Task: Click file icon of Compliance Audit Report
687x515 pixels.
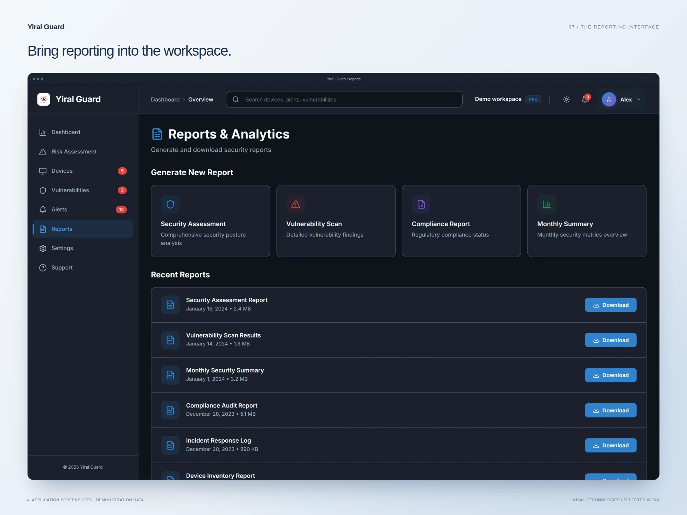Action: tap(170, 410)
